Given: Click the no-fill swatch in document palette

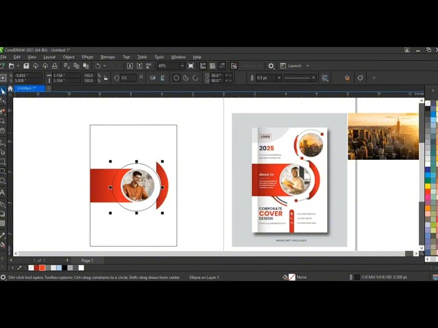Looking at the screenshot, I should [x=31, y=268].
